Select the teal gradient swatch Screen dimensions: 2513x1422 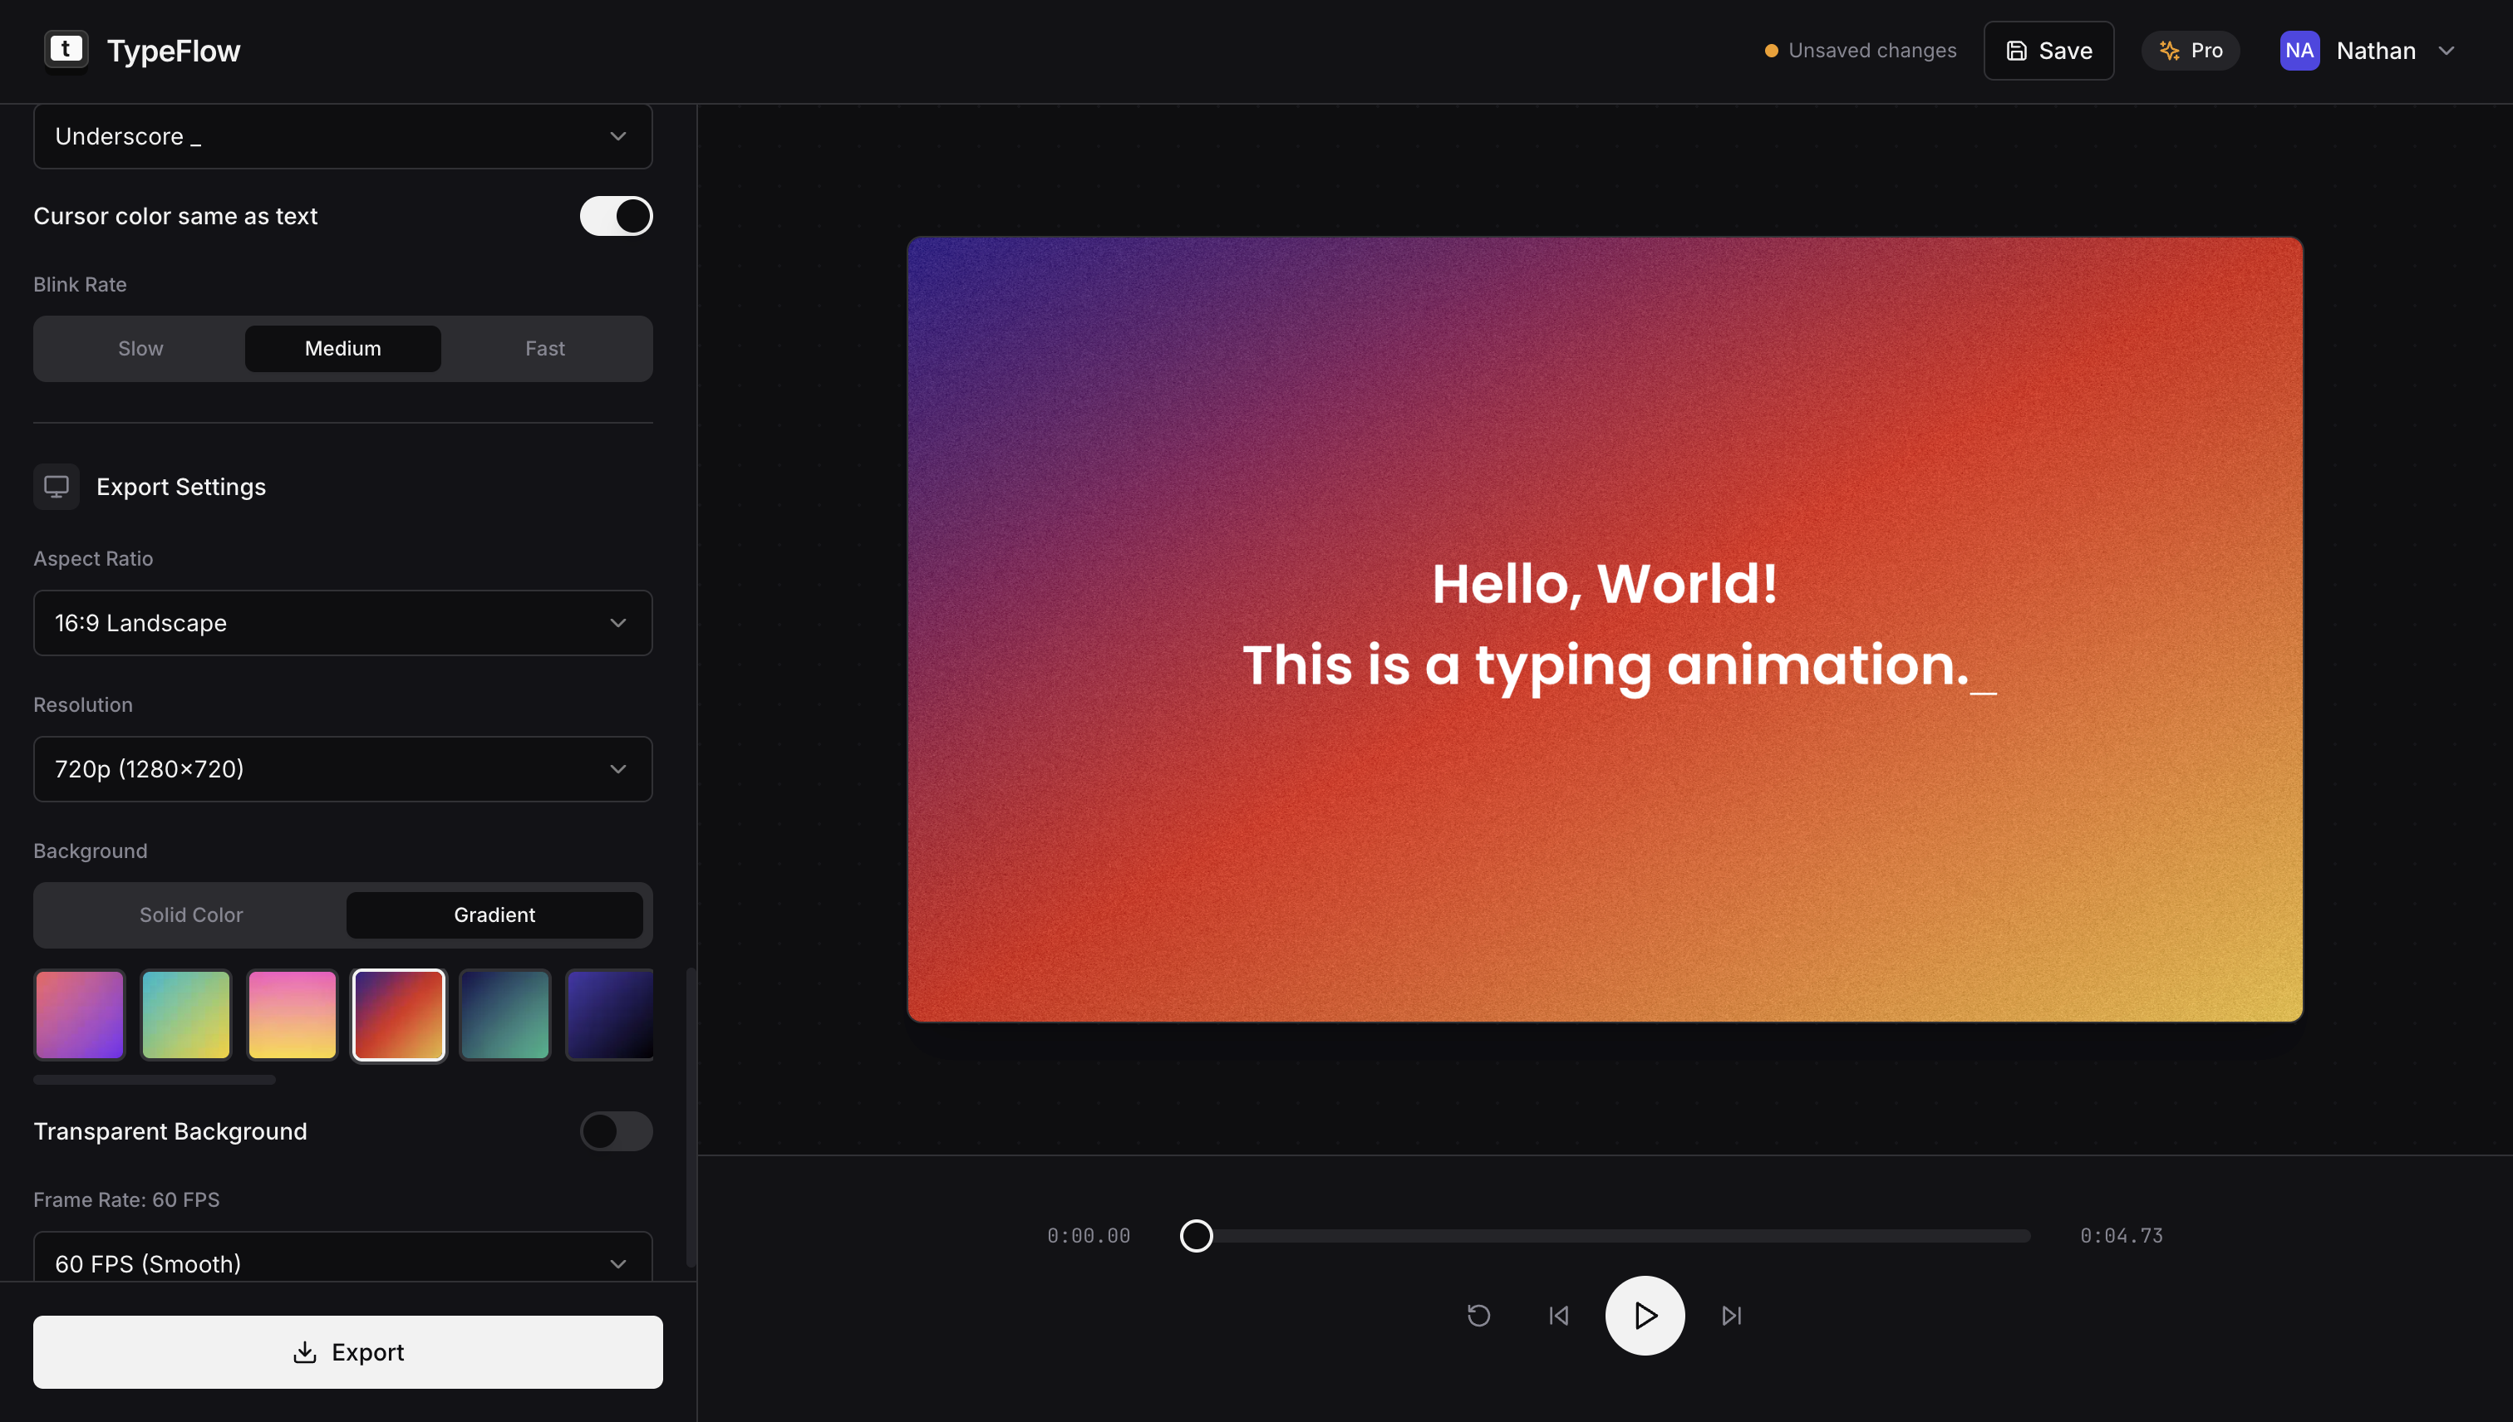coord(504,1015)
